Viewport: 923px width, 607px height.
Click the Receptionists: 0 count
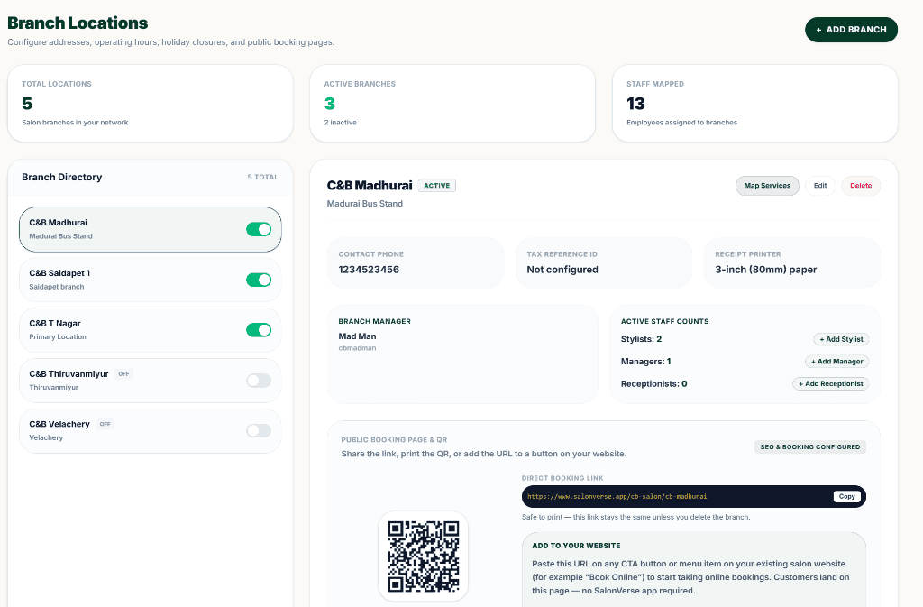point(653,384)
